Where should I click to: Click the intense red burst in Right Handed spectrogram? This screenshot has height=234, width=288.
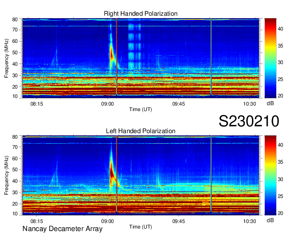tap(112, 55)
